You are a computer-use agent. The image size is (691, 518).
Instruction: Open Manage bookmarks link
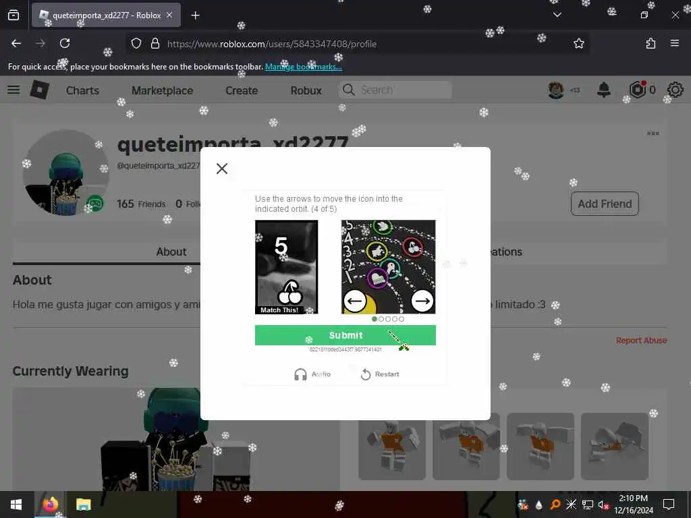click(x=303, y=67)
